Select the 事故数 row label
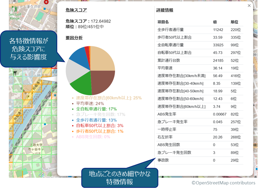261x190 pixels. 163,160
